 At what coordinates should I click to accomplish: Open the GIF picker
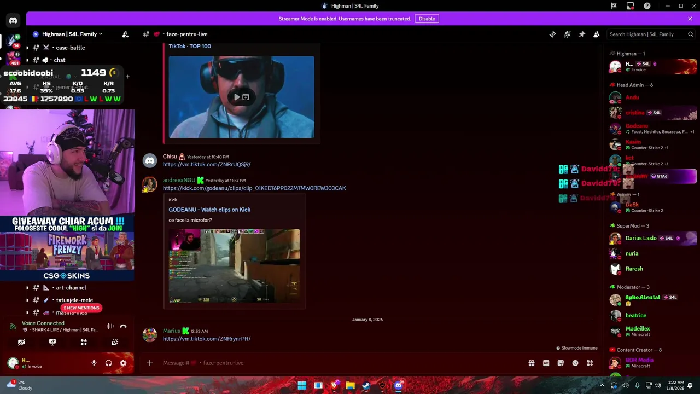tap(546, 363)
